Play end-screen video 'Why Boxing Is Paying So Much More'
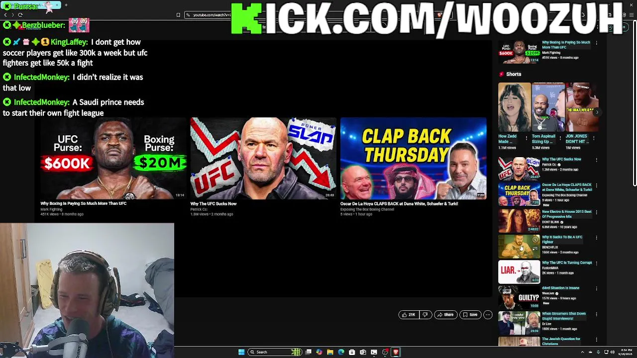 112,158
